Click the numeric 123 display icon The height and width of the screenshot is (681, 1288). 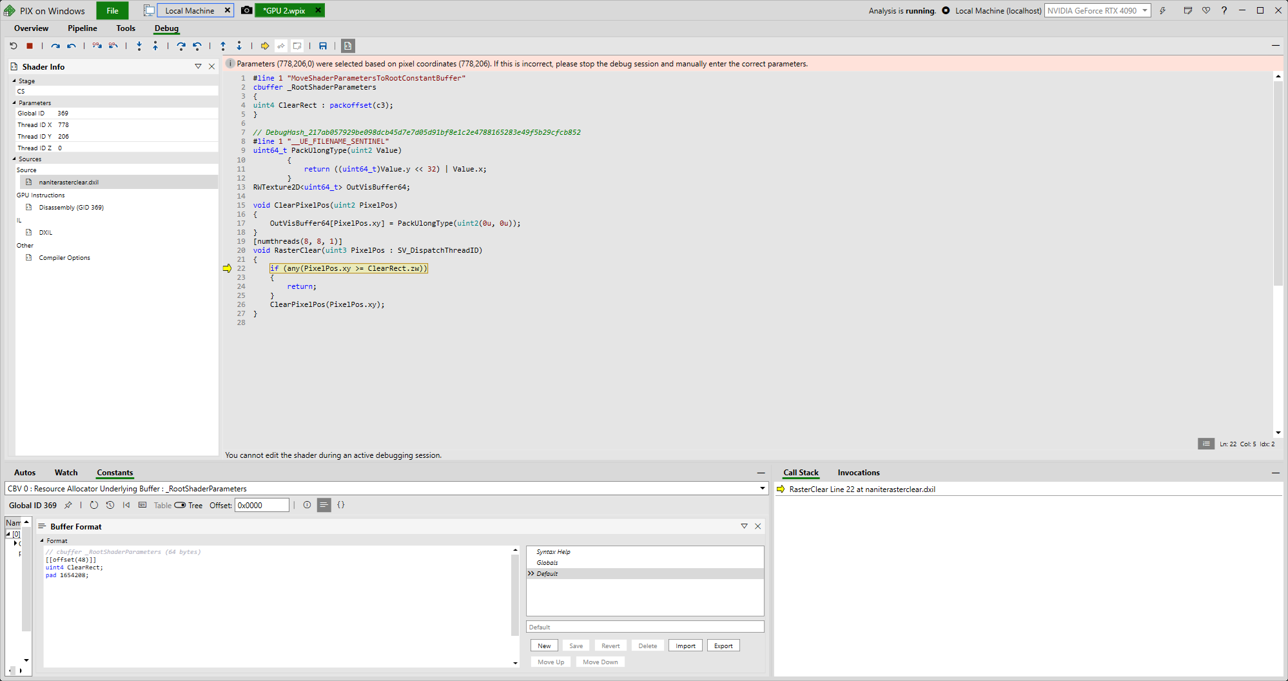point(142,505)
